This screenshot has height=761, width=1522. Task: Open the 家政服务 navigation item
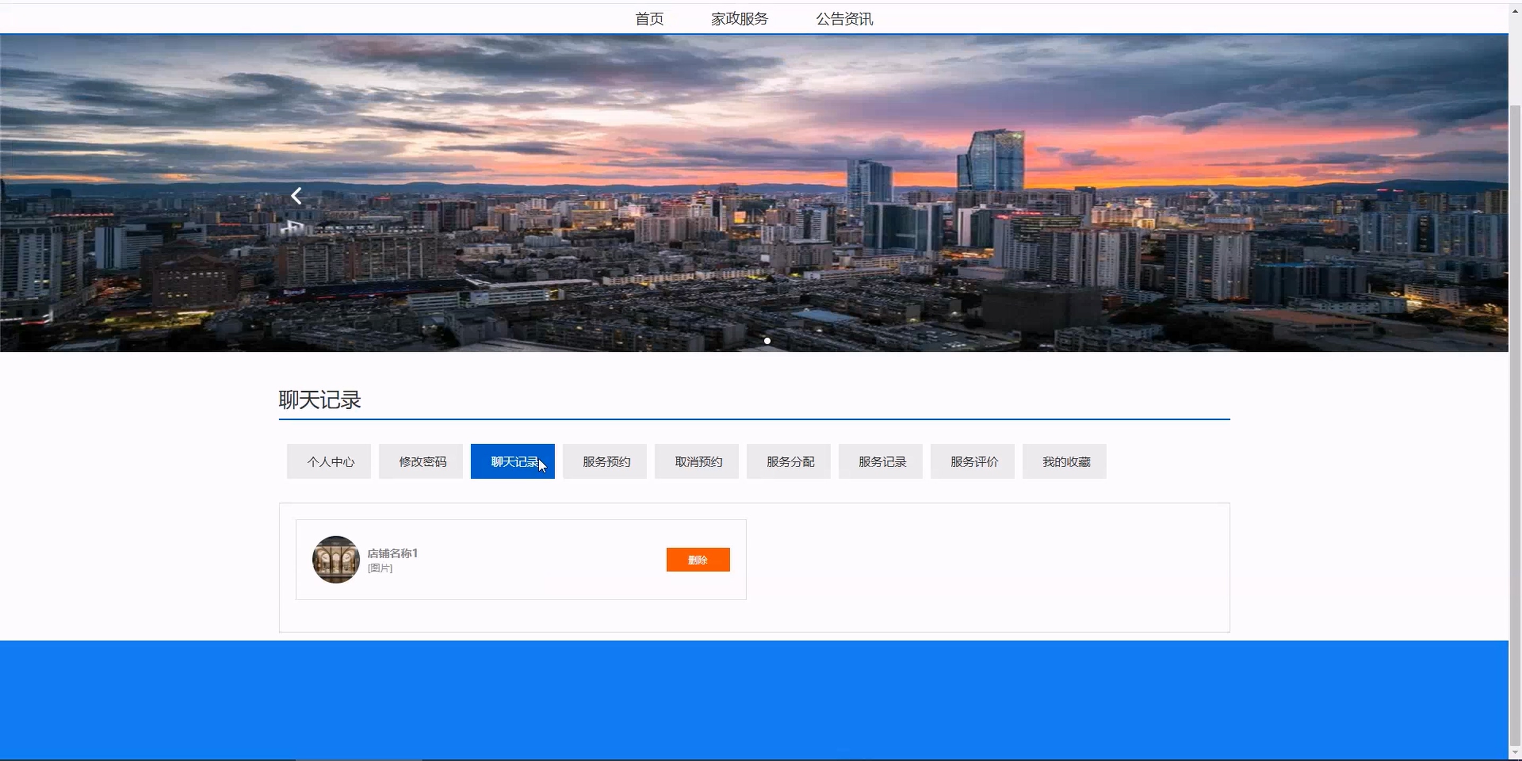[739, 19]
